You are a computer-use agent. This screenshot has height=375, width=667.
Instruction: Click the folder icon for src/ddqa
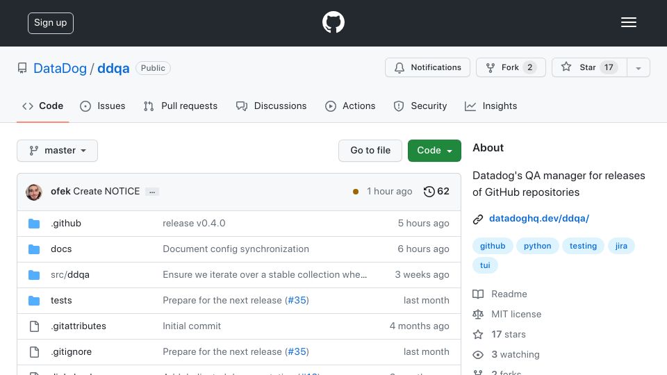(x=34, y=275)
